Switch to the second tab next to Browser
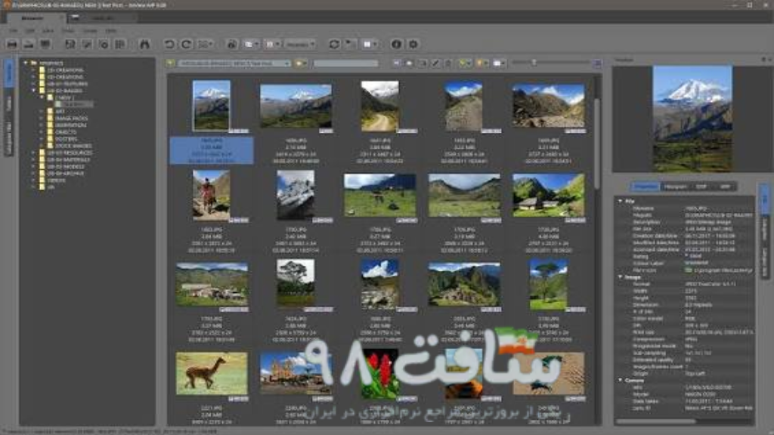This screenshot has height=435, width=774. click(x=102, y=18)
